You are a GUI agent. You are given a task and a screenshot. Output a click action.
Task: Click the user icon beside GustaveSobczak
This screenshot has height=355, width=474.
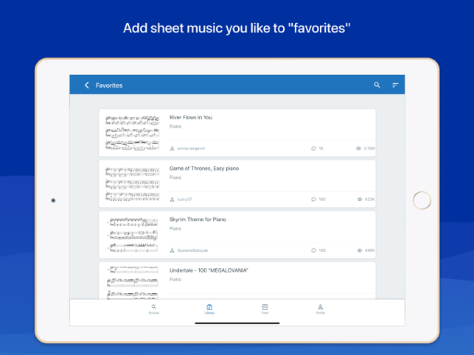tap(172, 250)
